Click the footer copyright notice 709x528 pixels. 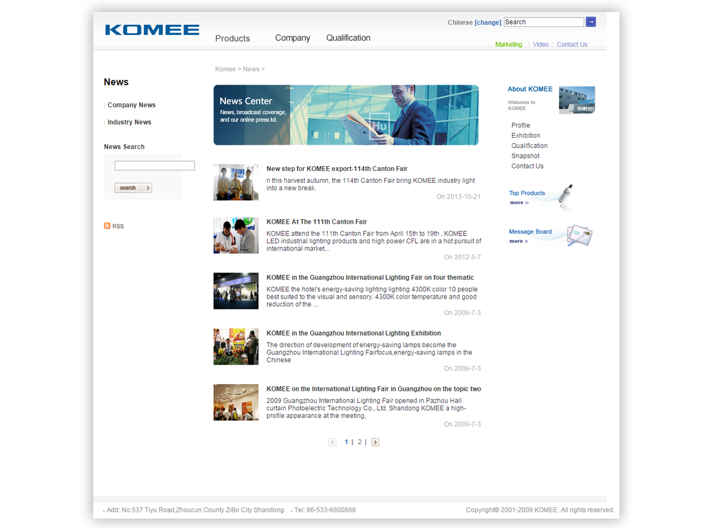pos(540,510)
